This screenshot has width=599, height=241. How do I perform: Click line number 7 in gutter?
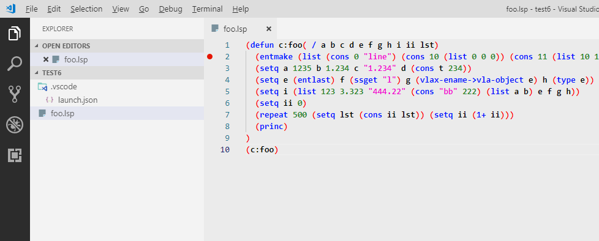tap(227, 115)
